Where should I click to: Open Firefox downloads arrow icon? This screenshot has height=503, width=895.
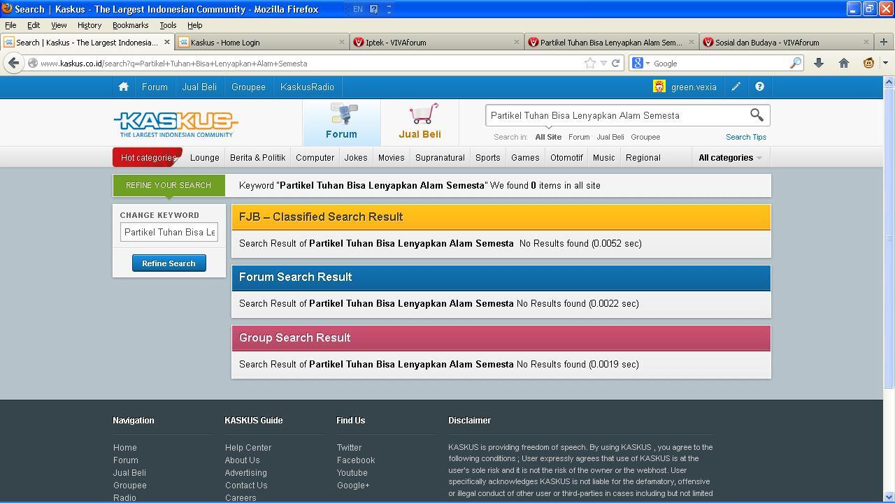819,63
